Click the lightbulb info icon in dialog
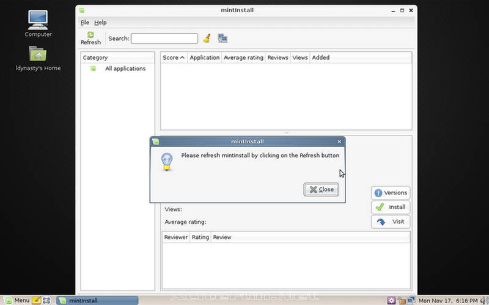This screenshot has width=489, height=305. pyautogui.click(x=167, y=162)
